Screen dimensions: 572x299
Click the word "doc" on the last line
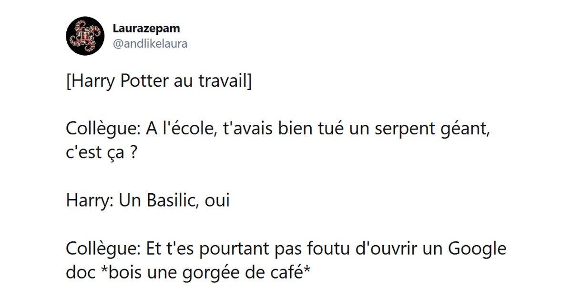click(x=79, y=272)
